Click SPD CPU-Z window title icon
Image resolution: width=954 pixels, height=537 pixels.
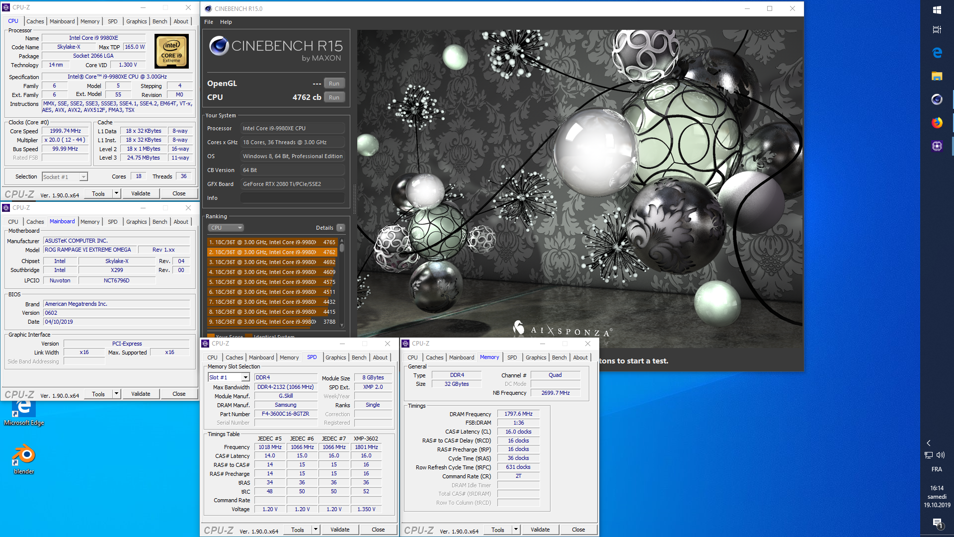pos(205,344)
